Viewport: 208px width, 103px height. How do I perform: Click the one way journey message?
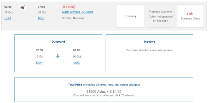point(149,50)
